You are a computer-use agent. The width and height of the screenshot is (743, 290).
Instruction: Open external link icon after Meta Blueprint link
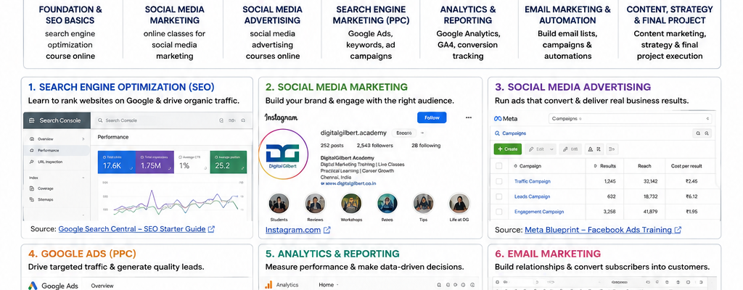point(678,230)
